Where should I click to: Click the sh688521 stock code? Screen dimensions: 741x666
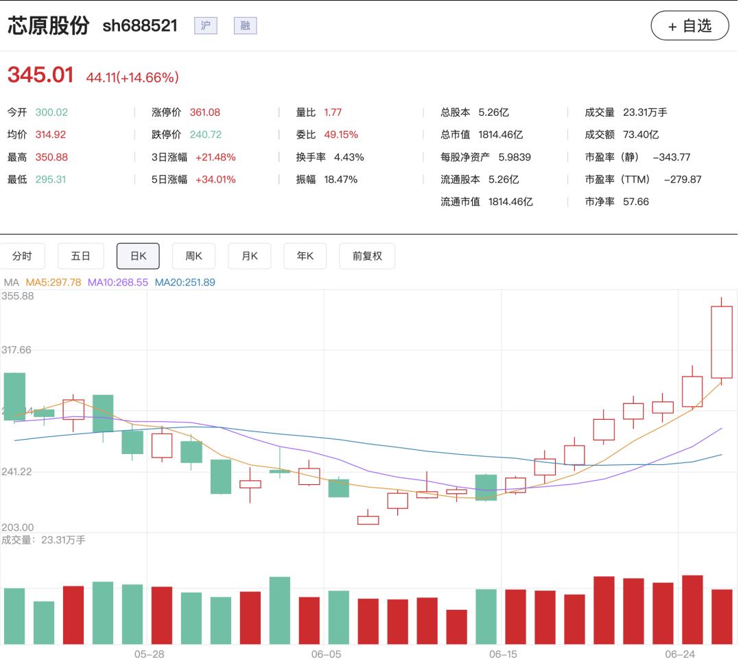tap(140, 25)
